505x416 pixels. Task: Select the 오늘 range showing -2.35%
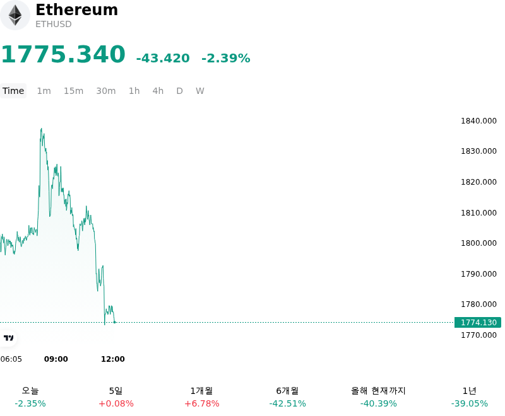point(30,397)
